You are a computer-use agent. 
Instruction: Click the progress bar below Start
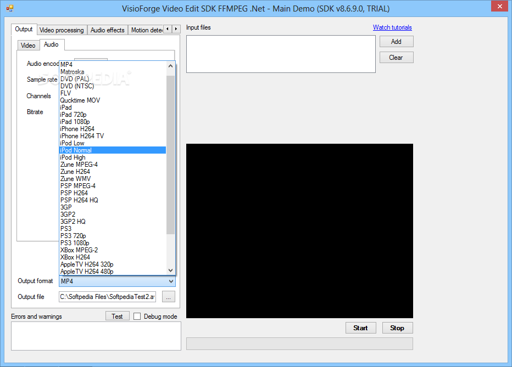(x=299, y=344)
